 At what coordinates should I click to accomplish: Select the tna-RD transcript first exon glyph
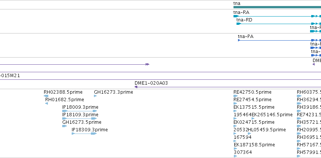pyautogui.click(x=239, y=24)
